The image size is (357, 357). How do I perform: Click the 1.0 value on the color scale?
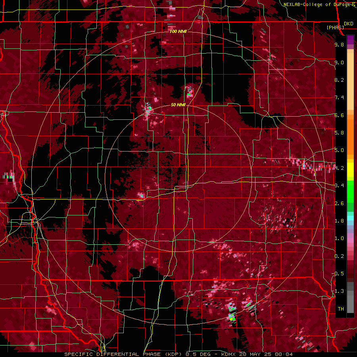point(339,238)
